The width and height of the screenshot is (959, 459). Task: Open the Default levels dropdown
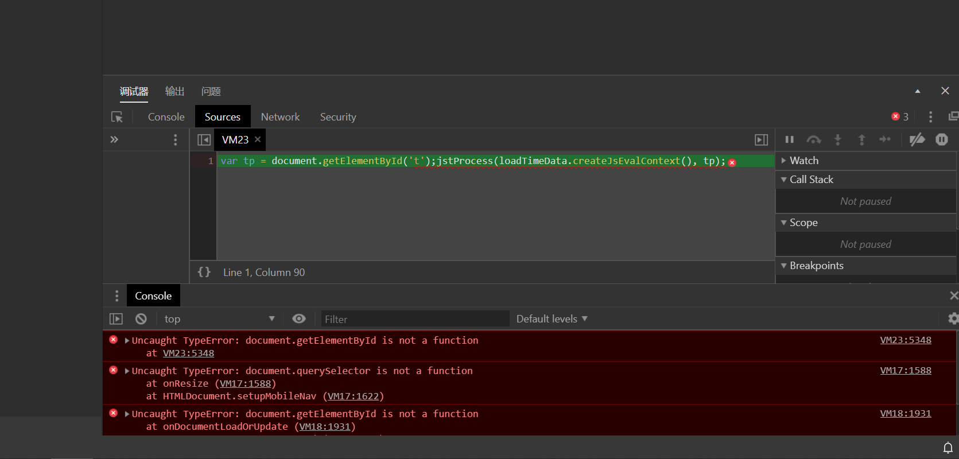[552, 319]
